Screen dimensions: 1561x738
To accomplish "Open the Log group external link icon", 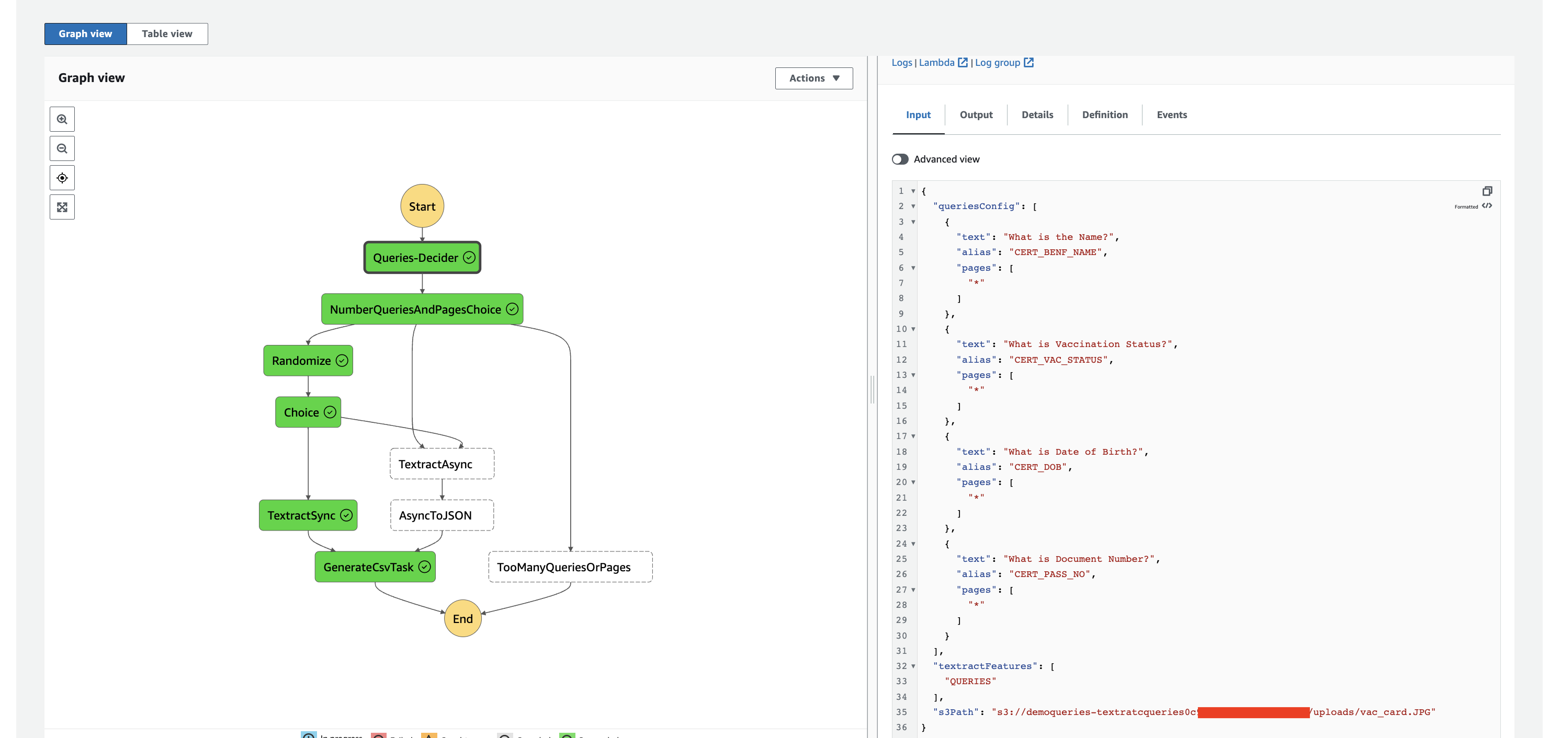I will [x=1028, y=62].
